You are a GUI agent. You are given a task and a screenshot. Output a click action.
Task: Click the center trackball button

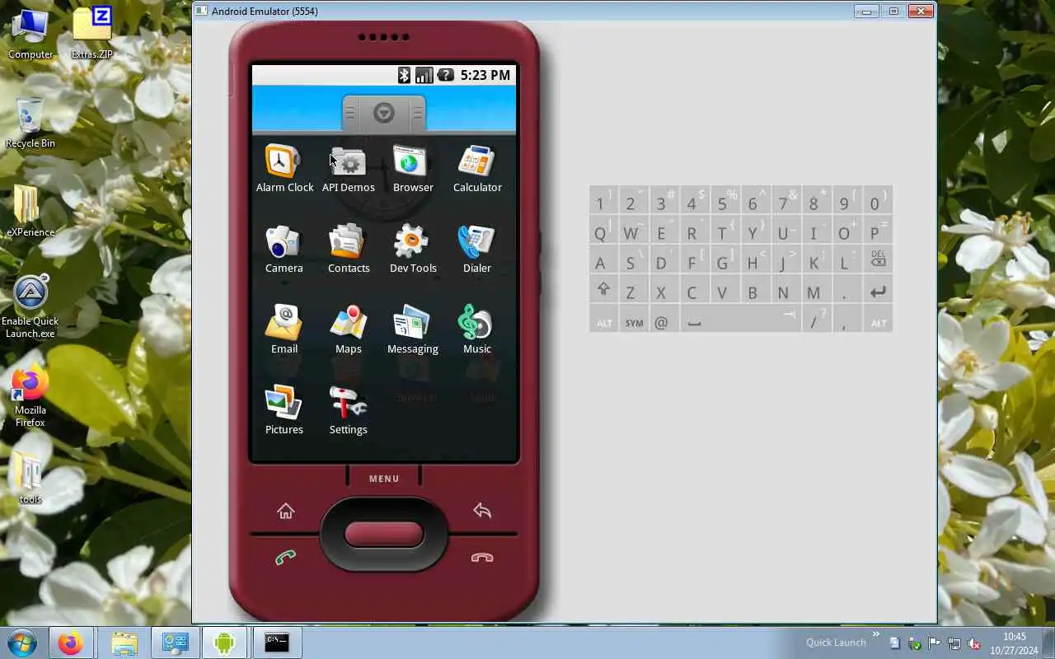coord(384,534)
